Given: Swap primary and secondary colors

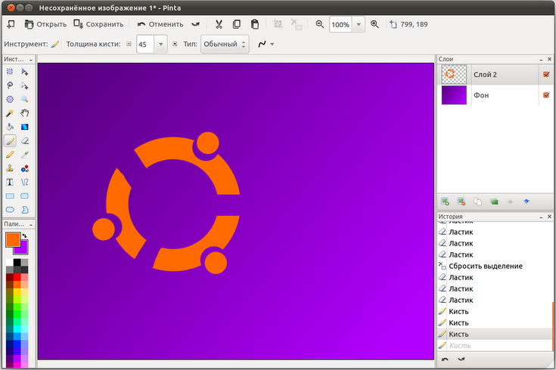Looking at the screenshot, I should point(24,236).
